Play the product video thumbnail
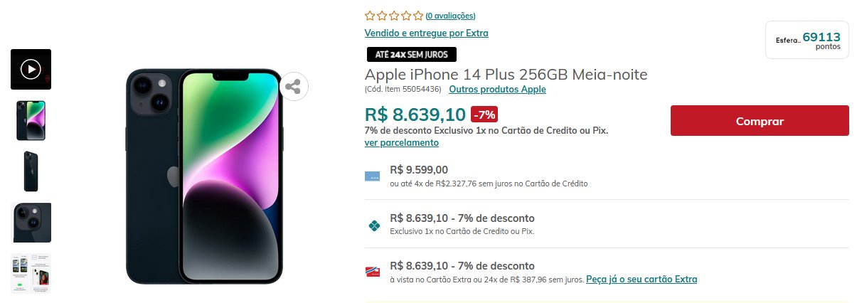 31,69
